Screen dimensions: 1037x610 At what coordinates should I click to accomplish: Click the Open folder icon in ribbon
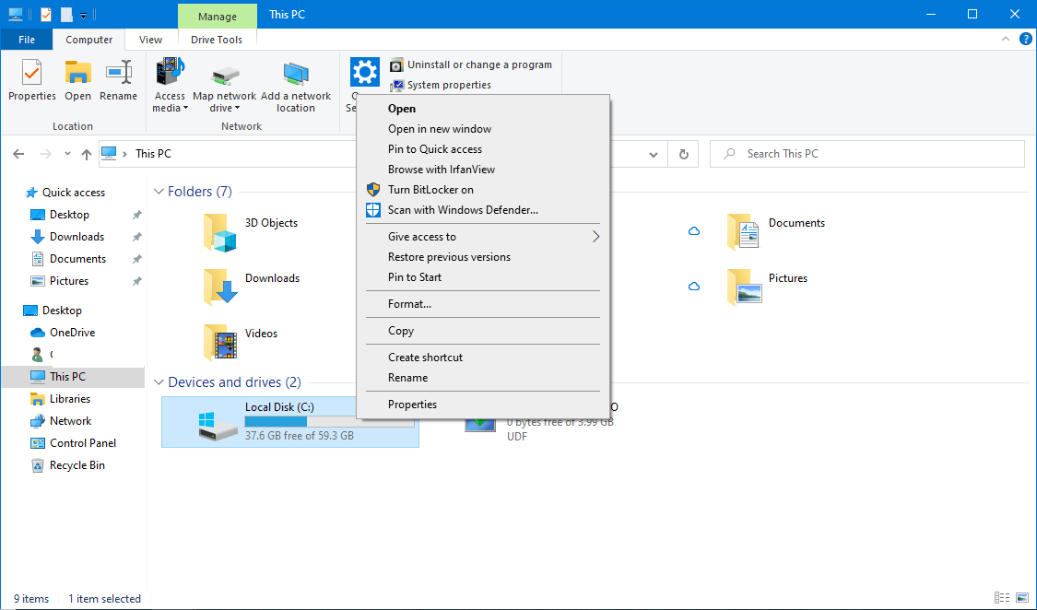point(77,73)
